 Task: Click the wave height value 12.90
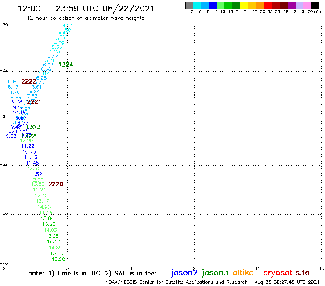(26, 141)
